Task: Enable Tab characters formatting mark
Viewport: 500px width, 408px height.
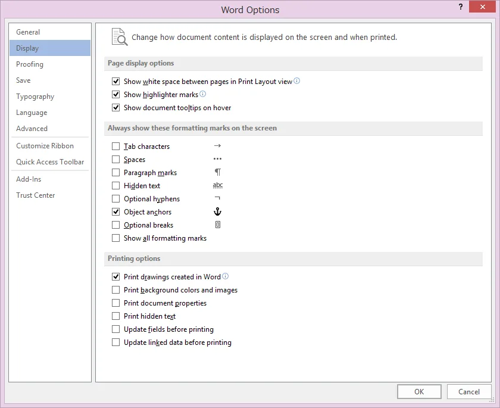Action: (x=115, y=146)
